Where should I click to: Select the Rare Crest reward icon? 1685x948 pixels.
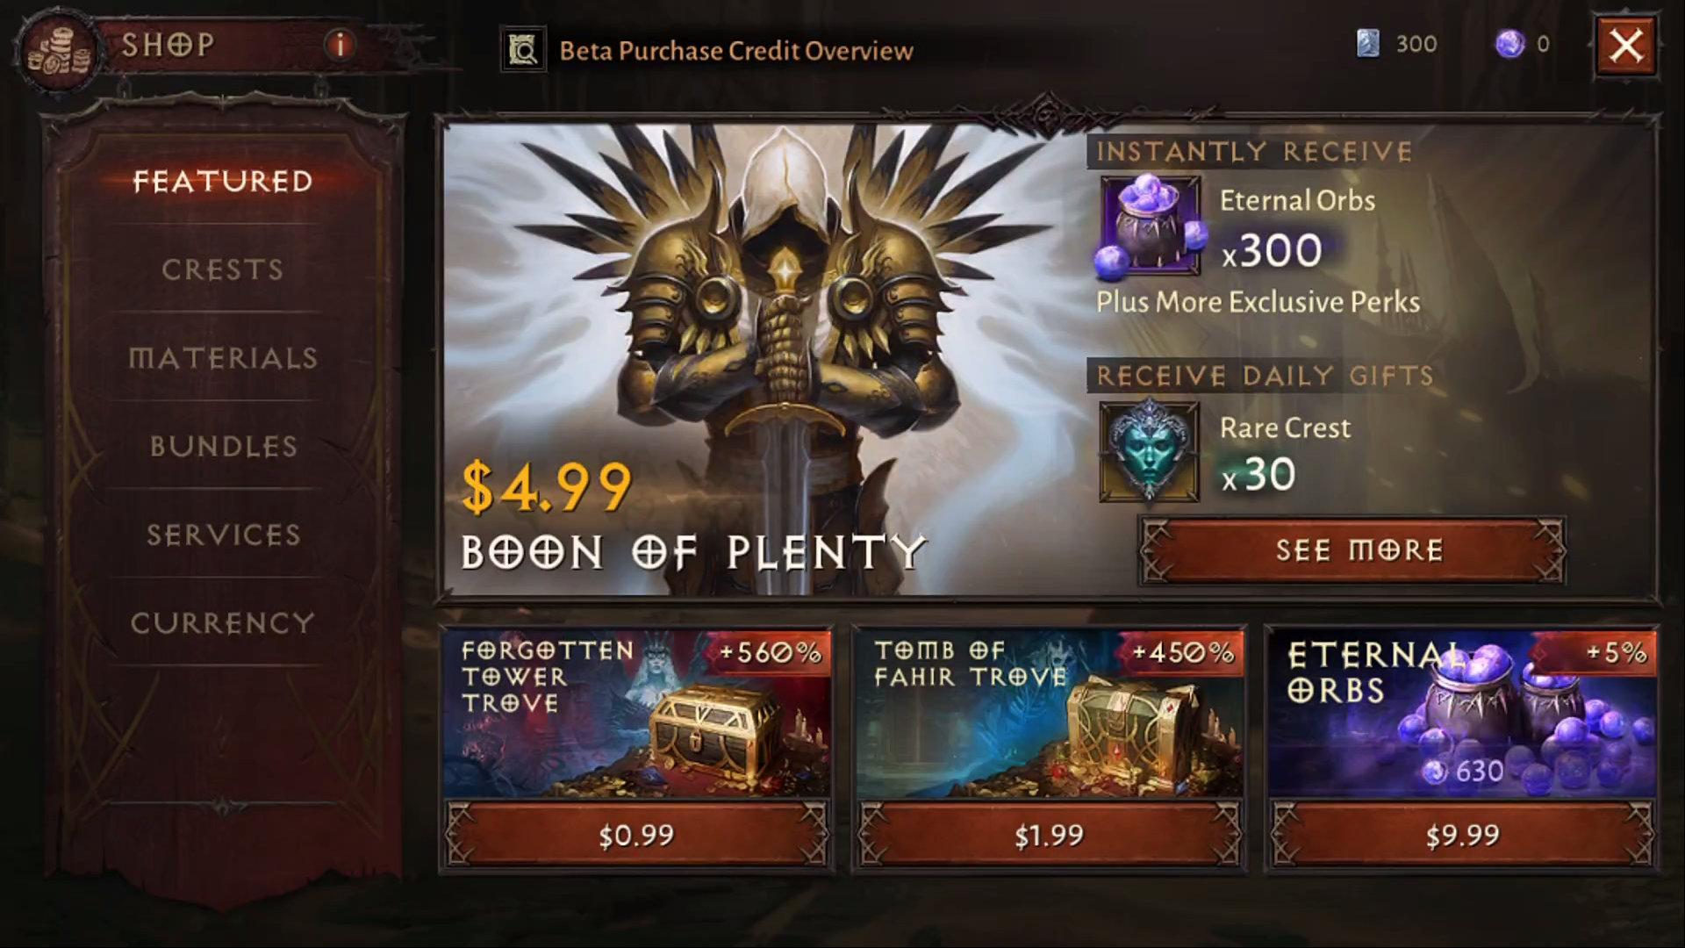(1150, 452)
